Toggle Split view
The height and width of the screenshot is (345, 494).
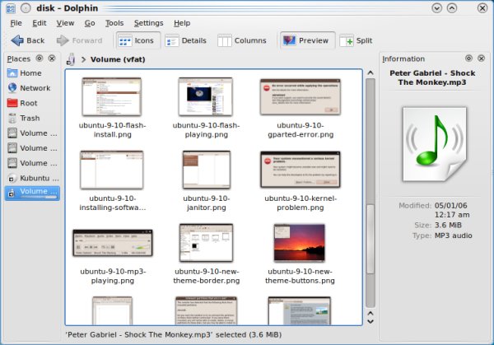coord(357,40)
